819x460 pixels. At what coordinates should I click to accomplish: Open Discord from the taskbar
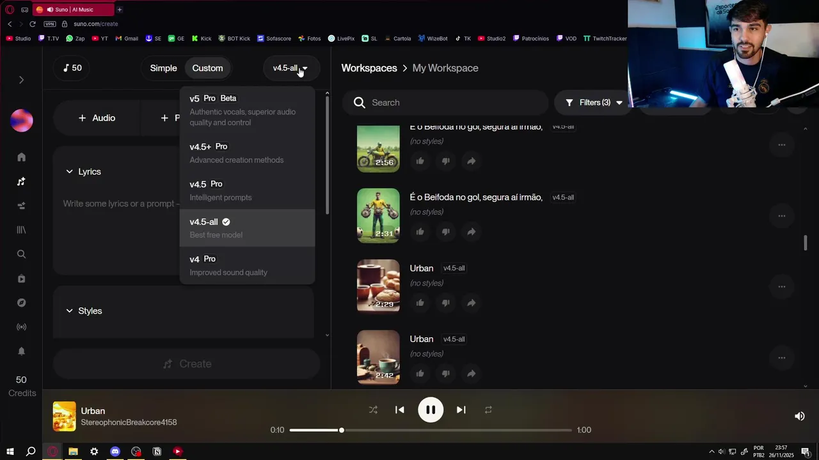(x=115, y=452)
